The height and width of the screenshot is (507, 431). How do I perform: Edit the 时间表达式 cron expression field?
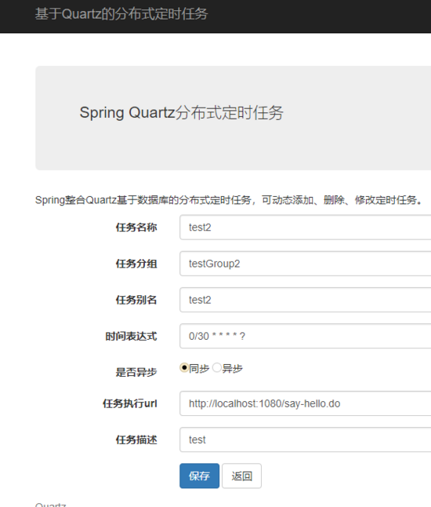coord(305,336)
